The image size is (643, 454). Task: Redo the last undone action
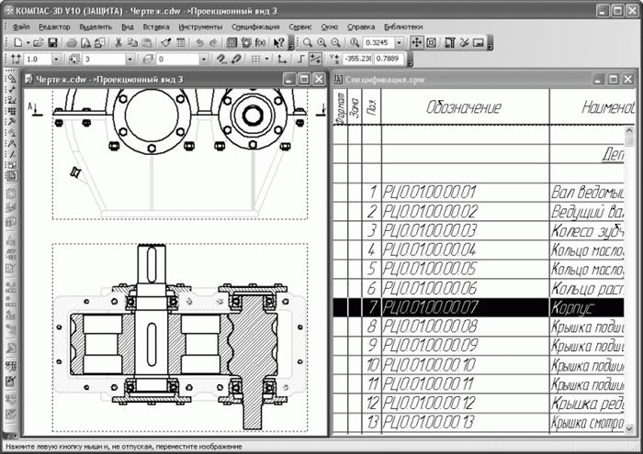(213, 42)
